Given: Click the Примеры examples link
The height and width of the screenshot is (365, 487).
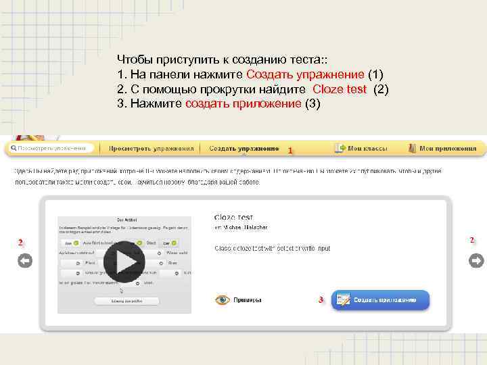Looking at the screenshot, I should (x=248, y=300).
